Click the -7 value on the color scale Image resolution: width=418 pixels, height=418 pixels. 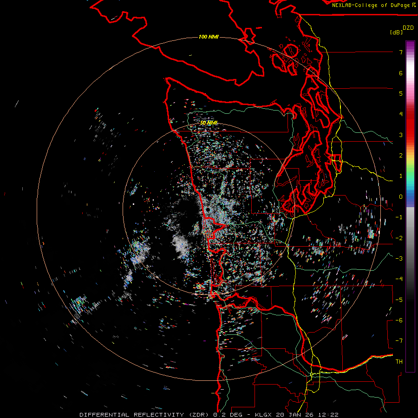[x=399, y=341]
